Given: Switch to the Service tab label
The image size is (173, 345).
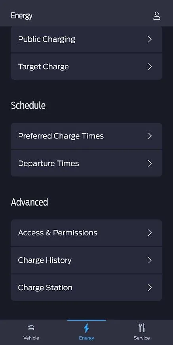Looking at the screenshot, I should pyautogui.click(x=142, y=338).
